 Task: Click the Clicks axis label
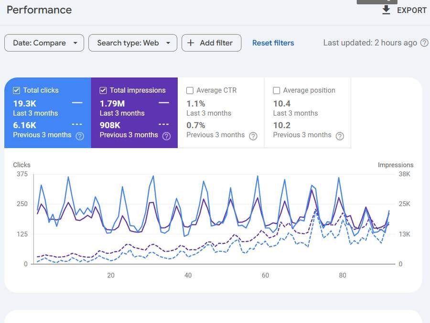pyautogui.click(x=21, y=165)
